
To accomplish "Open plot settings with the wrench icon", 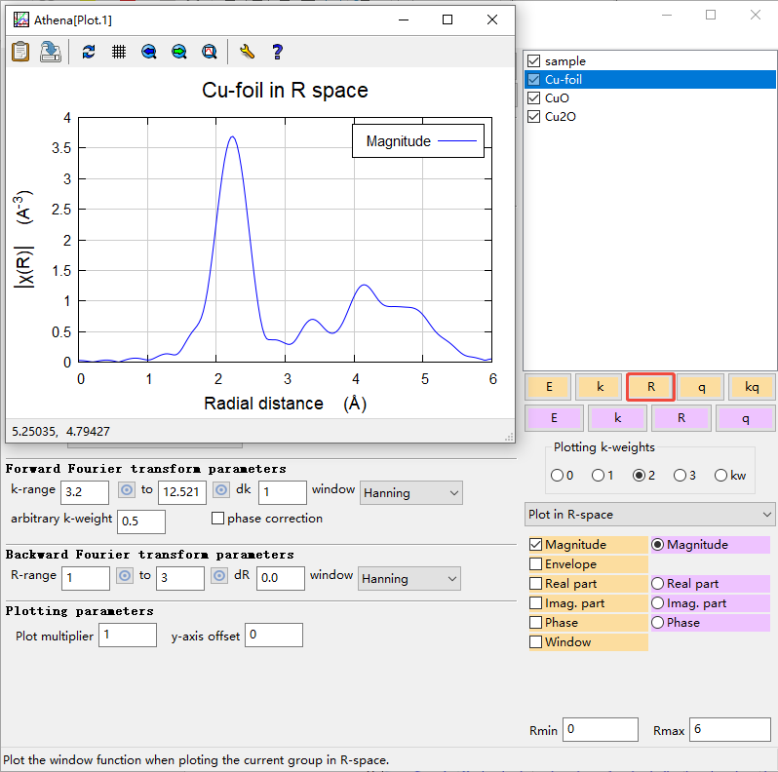I will coord(247,52).
